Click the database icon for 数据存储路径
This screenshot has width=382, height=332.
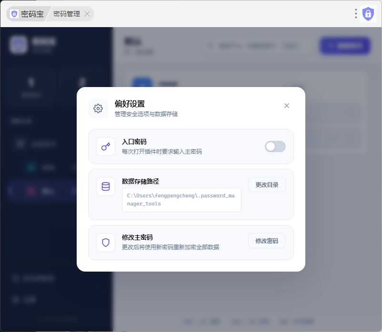tap(106, 186)
